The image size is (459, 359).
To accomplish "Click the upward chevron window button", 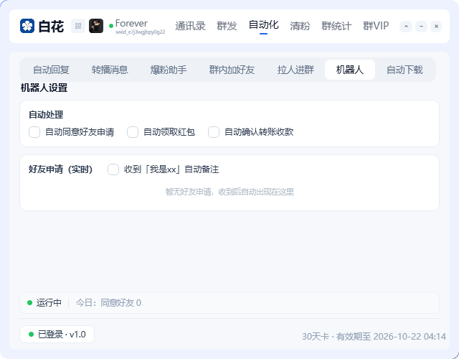I will (x=406, y=27).
